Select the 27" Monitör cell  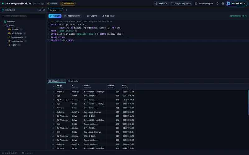pyautogui.click(x=95, y=128)
